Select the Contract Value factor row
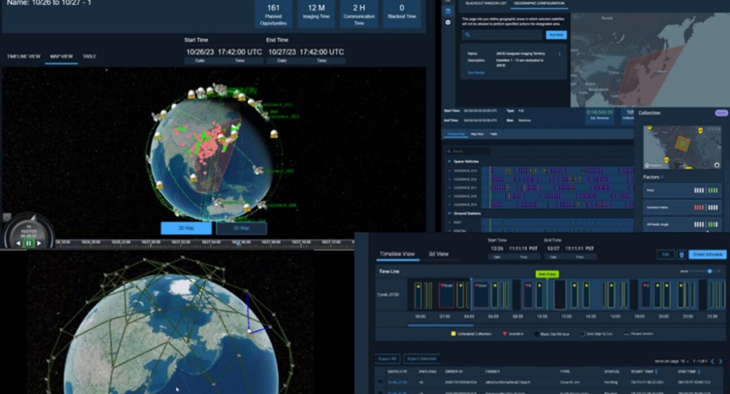Viewport: 730px width, 394px height. click(x=682, y=208)
